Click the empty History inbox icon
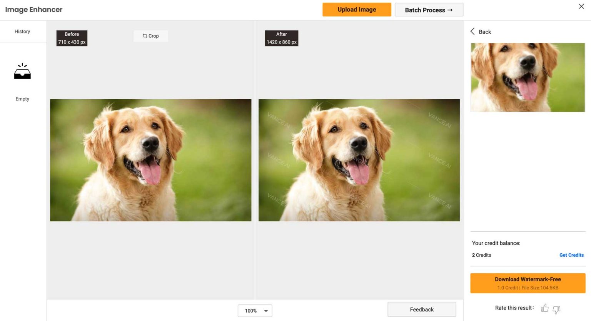This screenshot has height=321, width=591. [x=22, y=71]
